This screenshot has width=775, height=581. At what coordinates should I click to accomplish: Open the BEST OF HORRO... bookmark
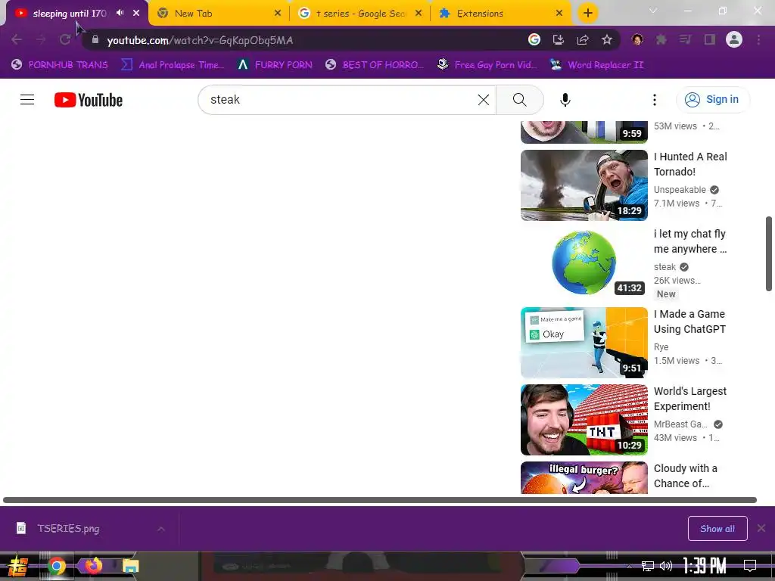(x=375, y=65)
